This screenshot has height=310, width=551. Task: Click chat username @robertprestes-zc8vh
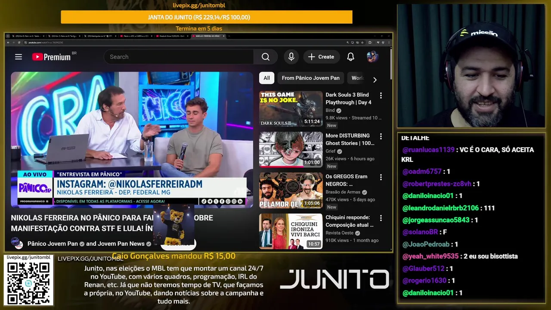coord(436,183)
